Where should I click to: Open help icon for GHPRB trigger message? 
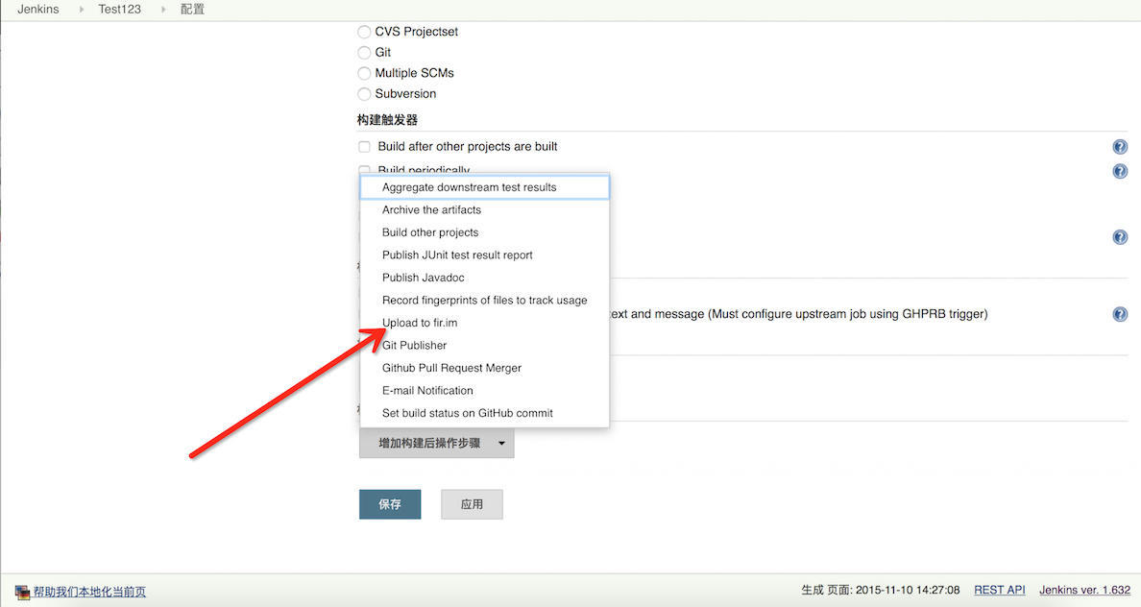click(x=1120, y=314)
